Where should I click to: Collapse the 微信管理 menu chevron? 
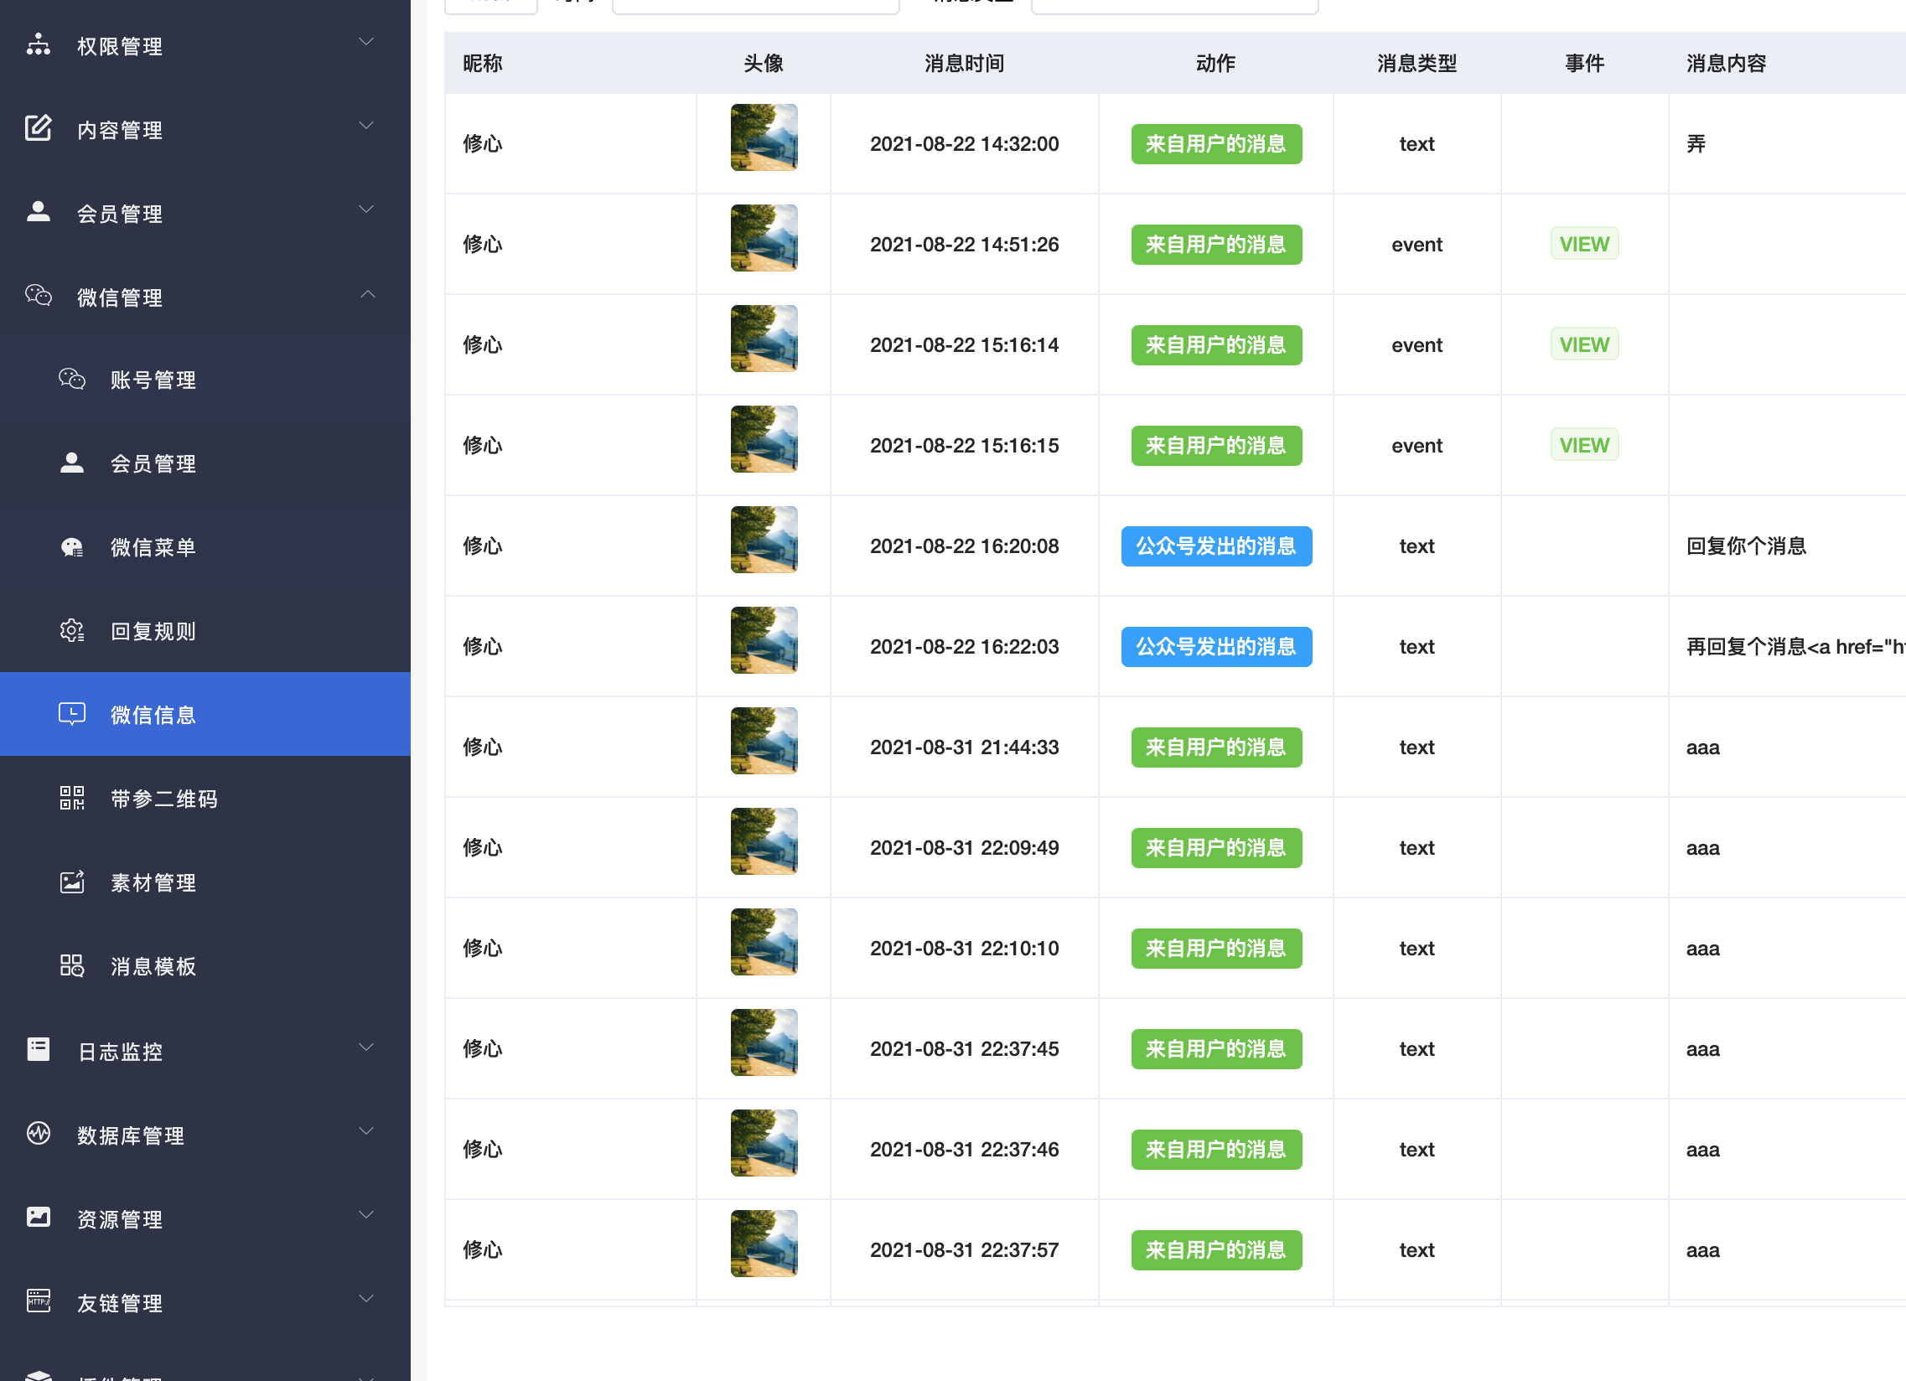[367, 295]
